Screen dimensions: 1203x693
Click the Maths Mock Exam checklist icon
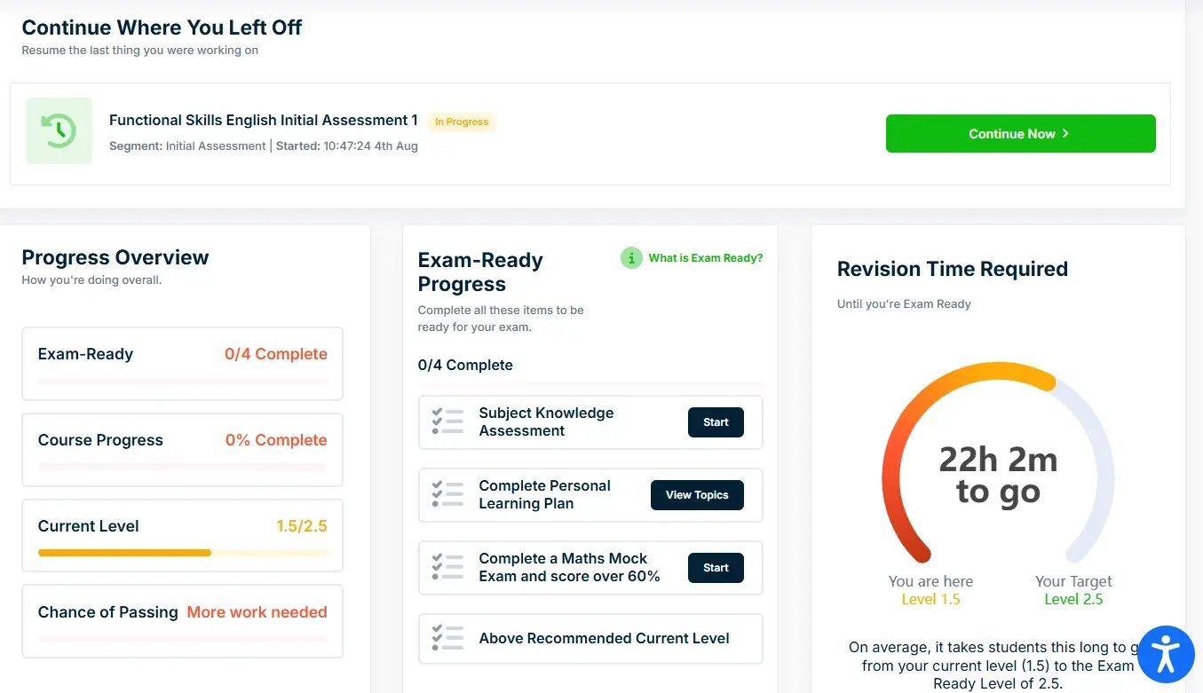447,567
